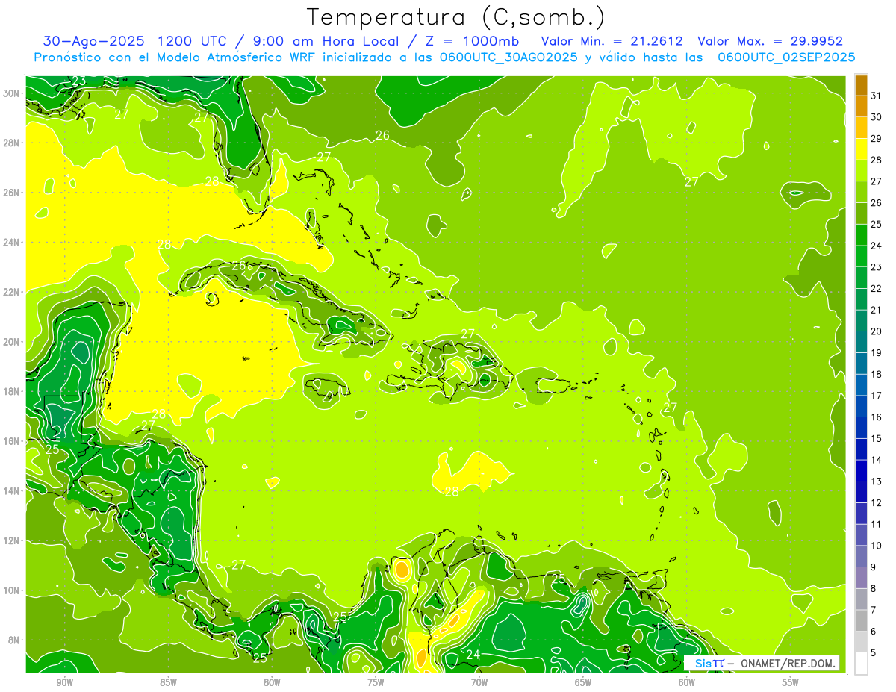The width and height of the screenshot is (896, 692).
Task: Click the 55W longitude label
Action: [x=791, y=682]
